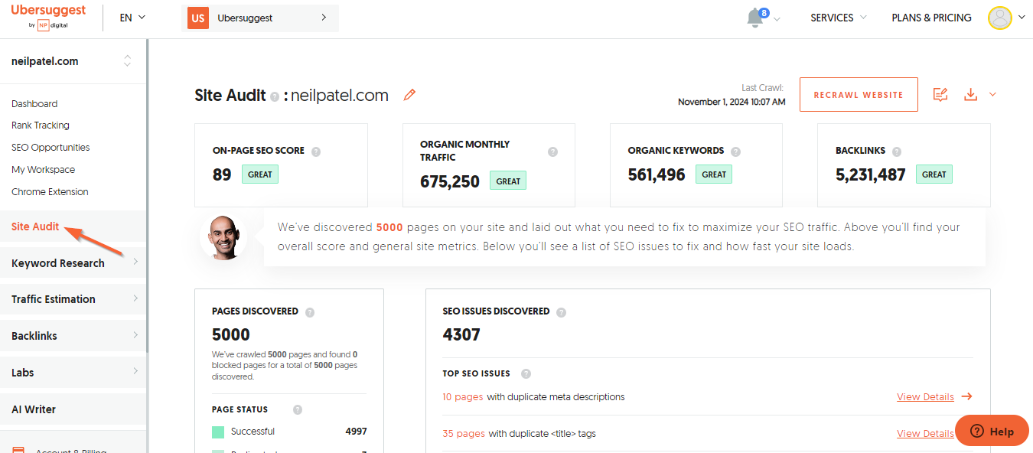The image size is (1033, 453).
Task: Open Dashboard in the sidebar
Action: click(x=34, y=103)
